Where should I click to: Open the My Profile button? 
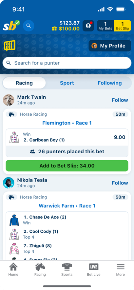110,46
